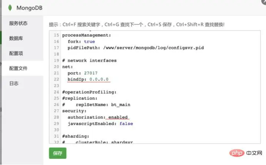Click authorization enabled text on line 28
Image resolution: width=266 pixels, height=165 pixels.
98,117
